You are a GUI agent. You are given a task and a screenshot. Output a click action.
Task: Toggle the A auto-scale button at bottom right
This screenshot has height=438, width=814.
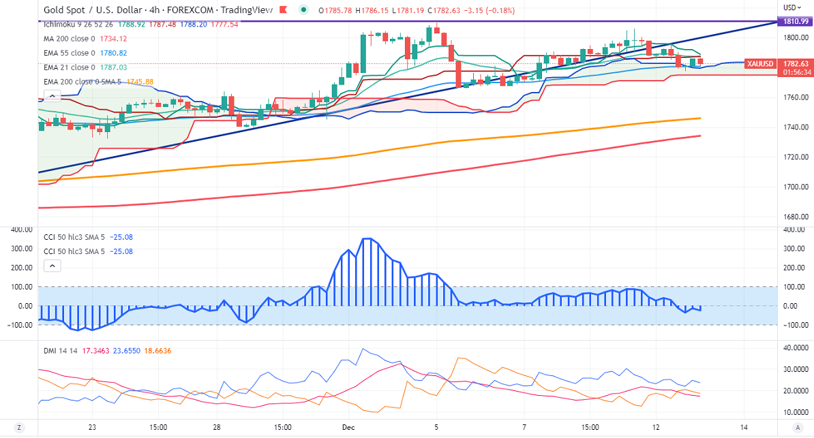tap(798, 428)
